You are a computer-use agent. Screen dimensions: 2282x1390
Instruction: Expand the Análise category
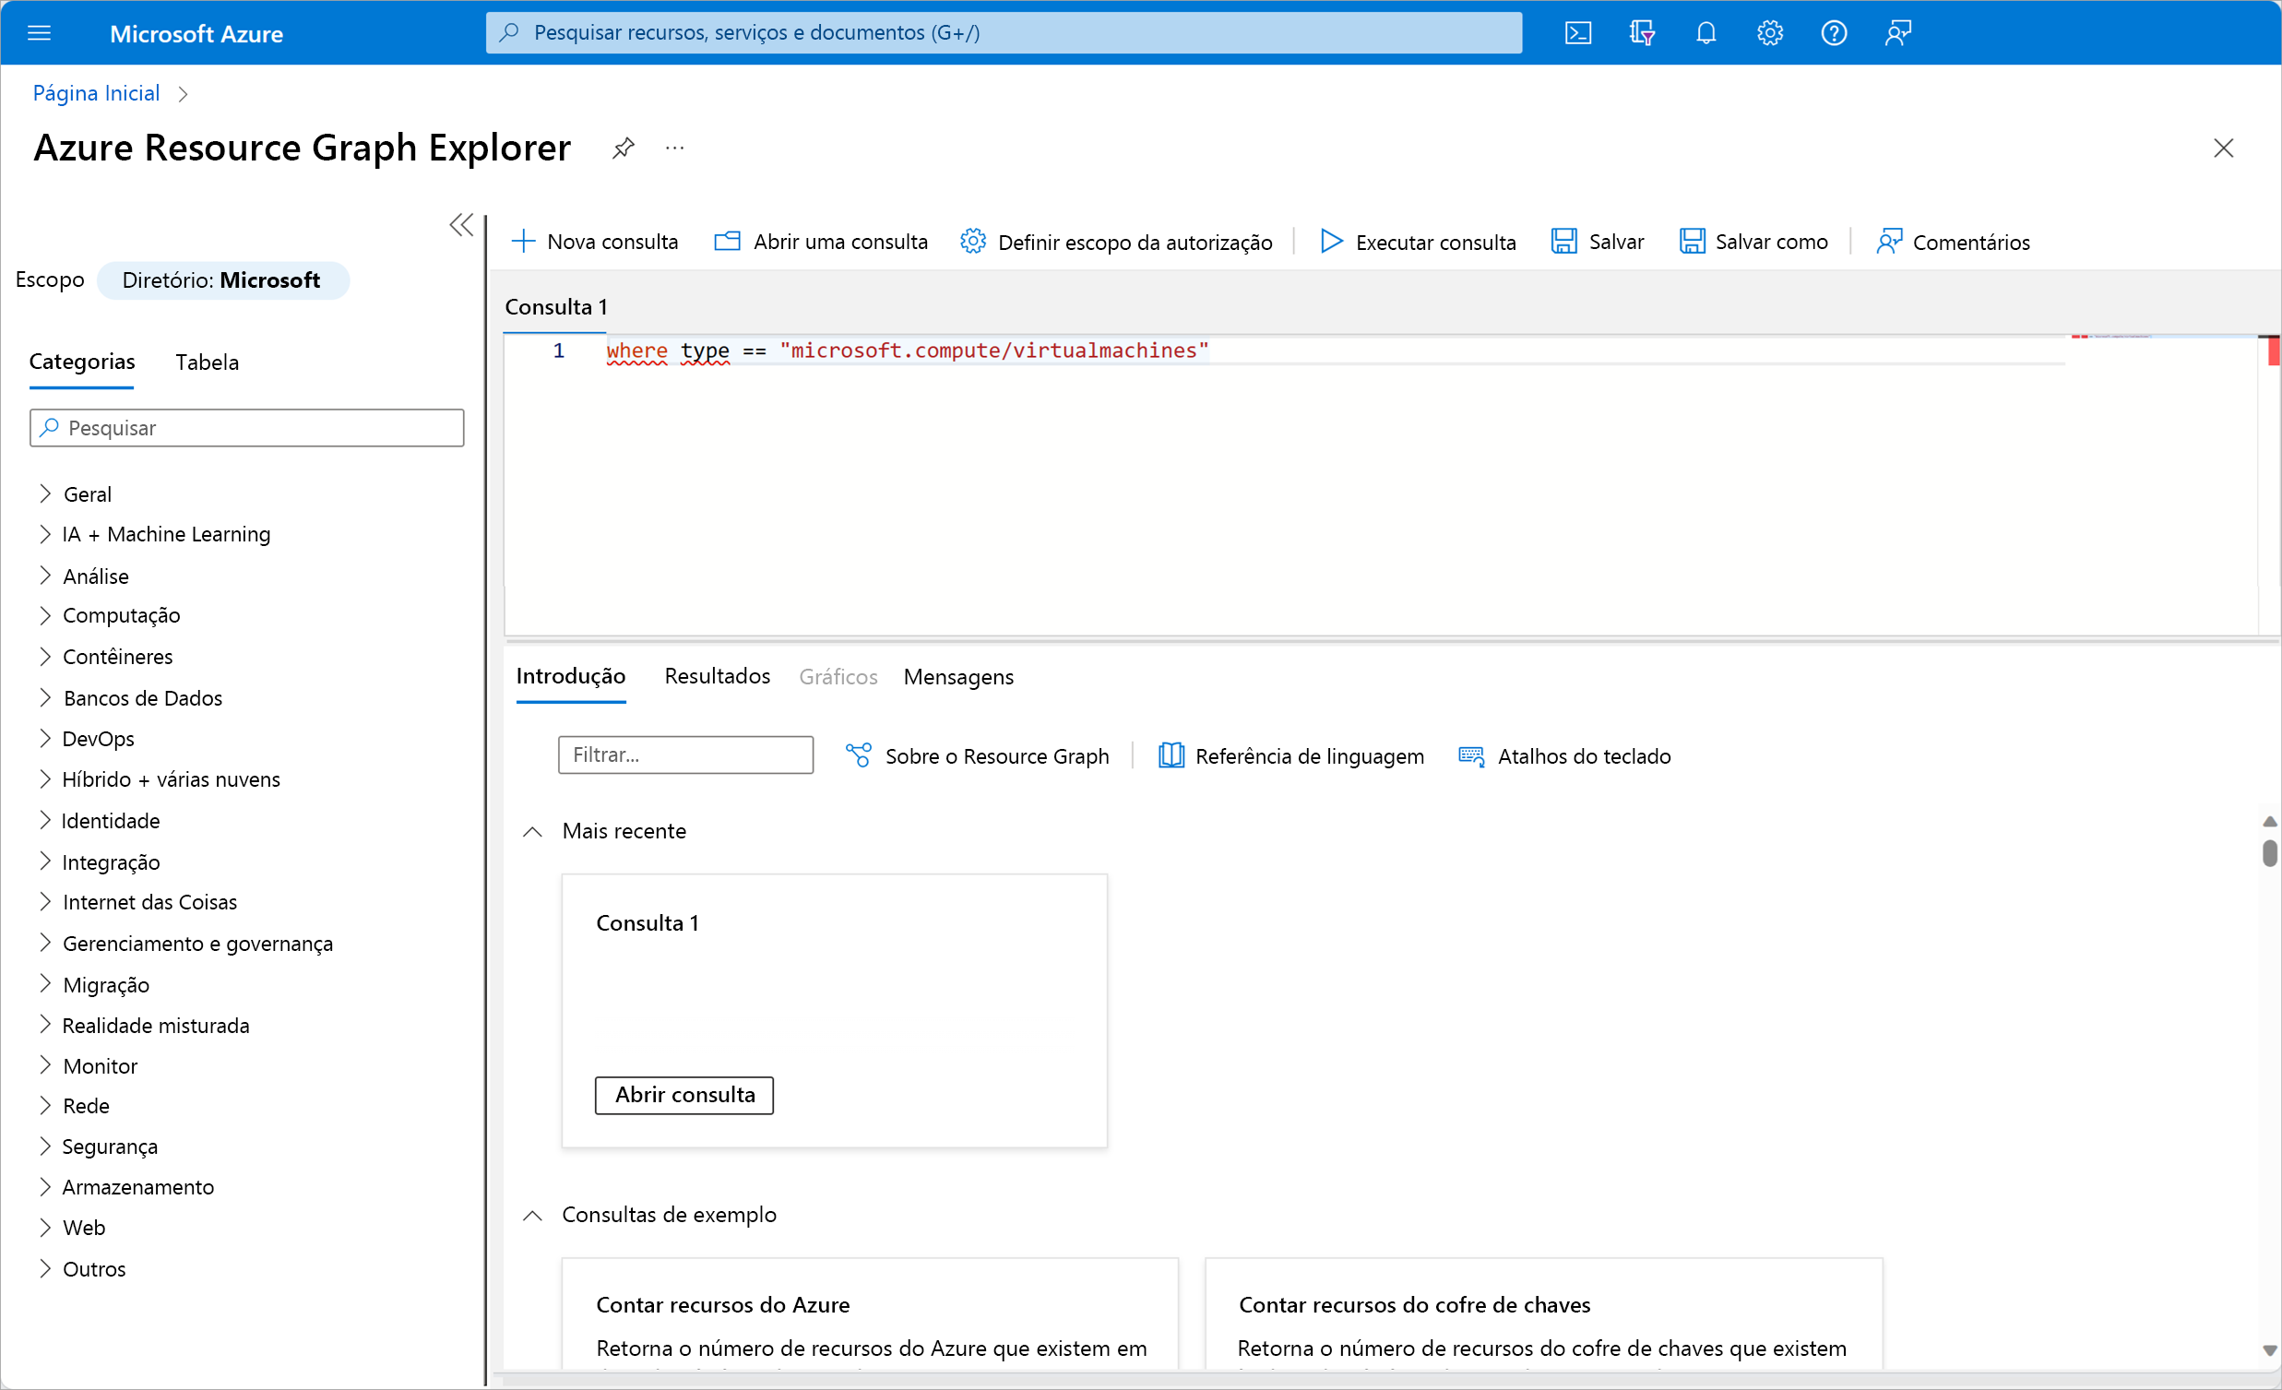click(x=44, y=575)
